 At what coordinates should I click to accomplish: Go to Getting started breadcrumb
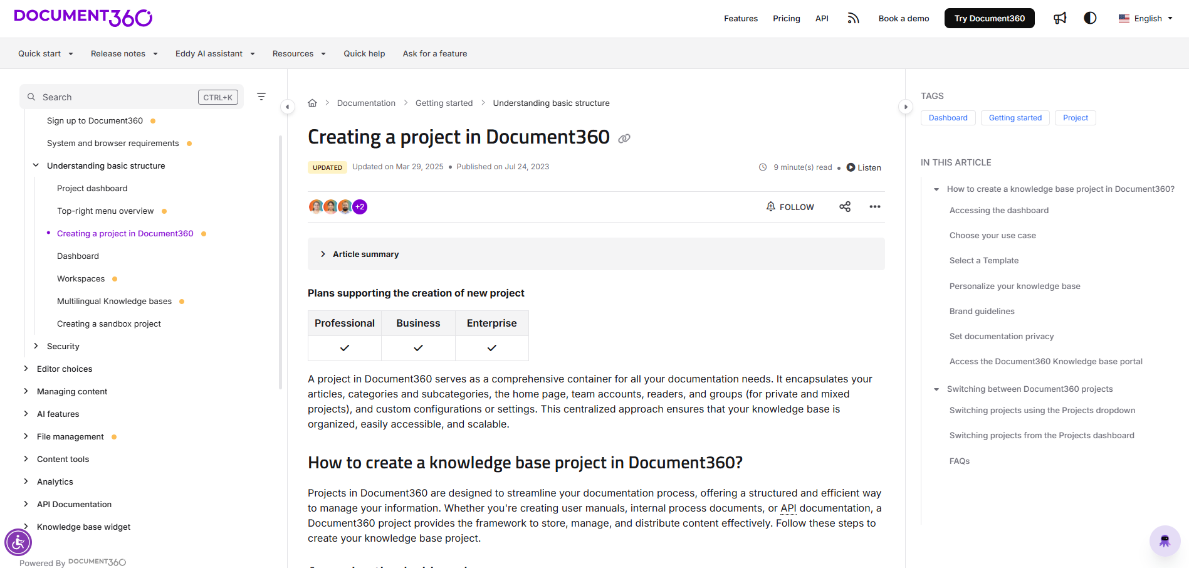point(444,103)
